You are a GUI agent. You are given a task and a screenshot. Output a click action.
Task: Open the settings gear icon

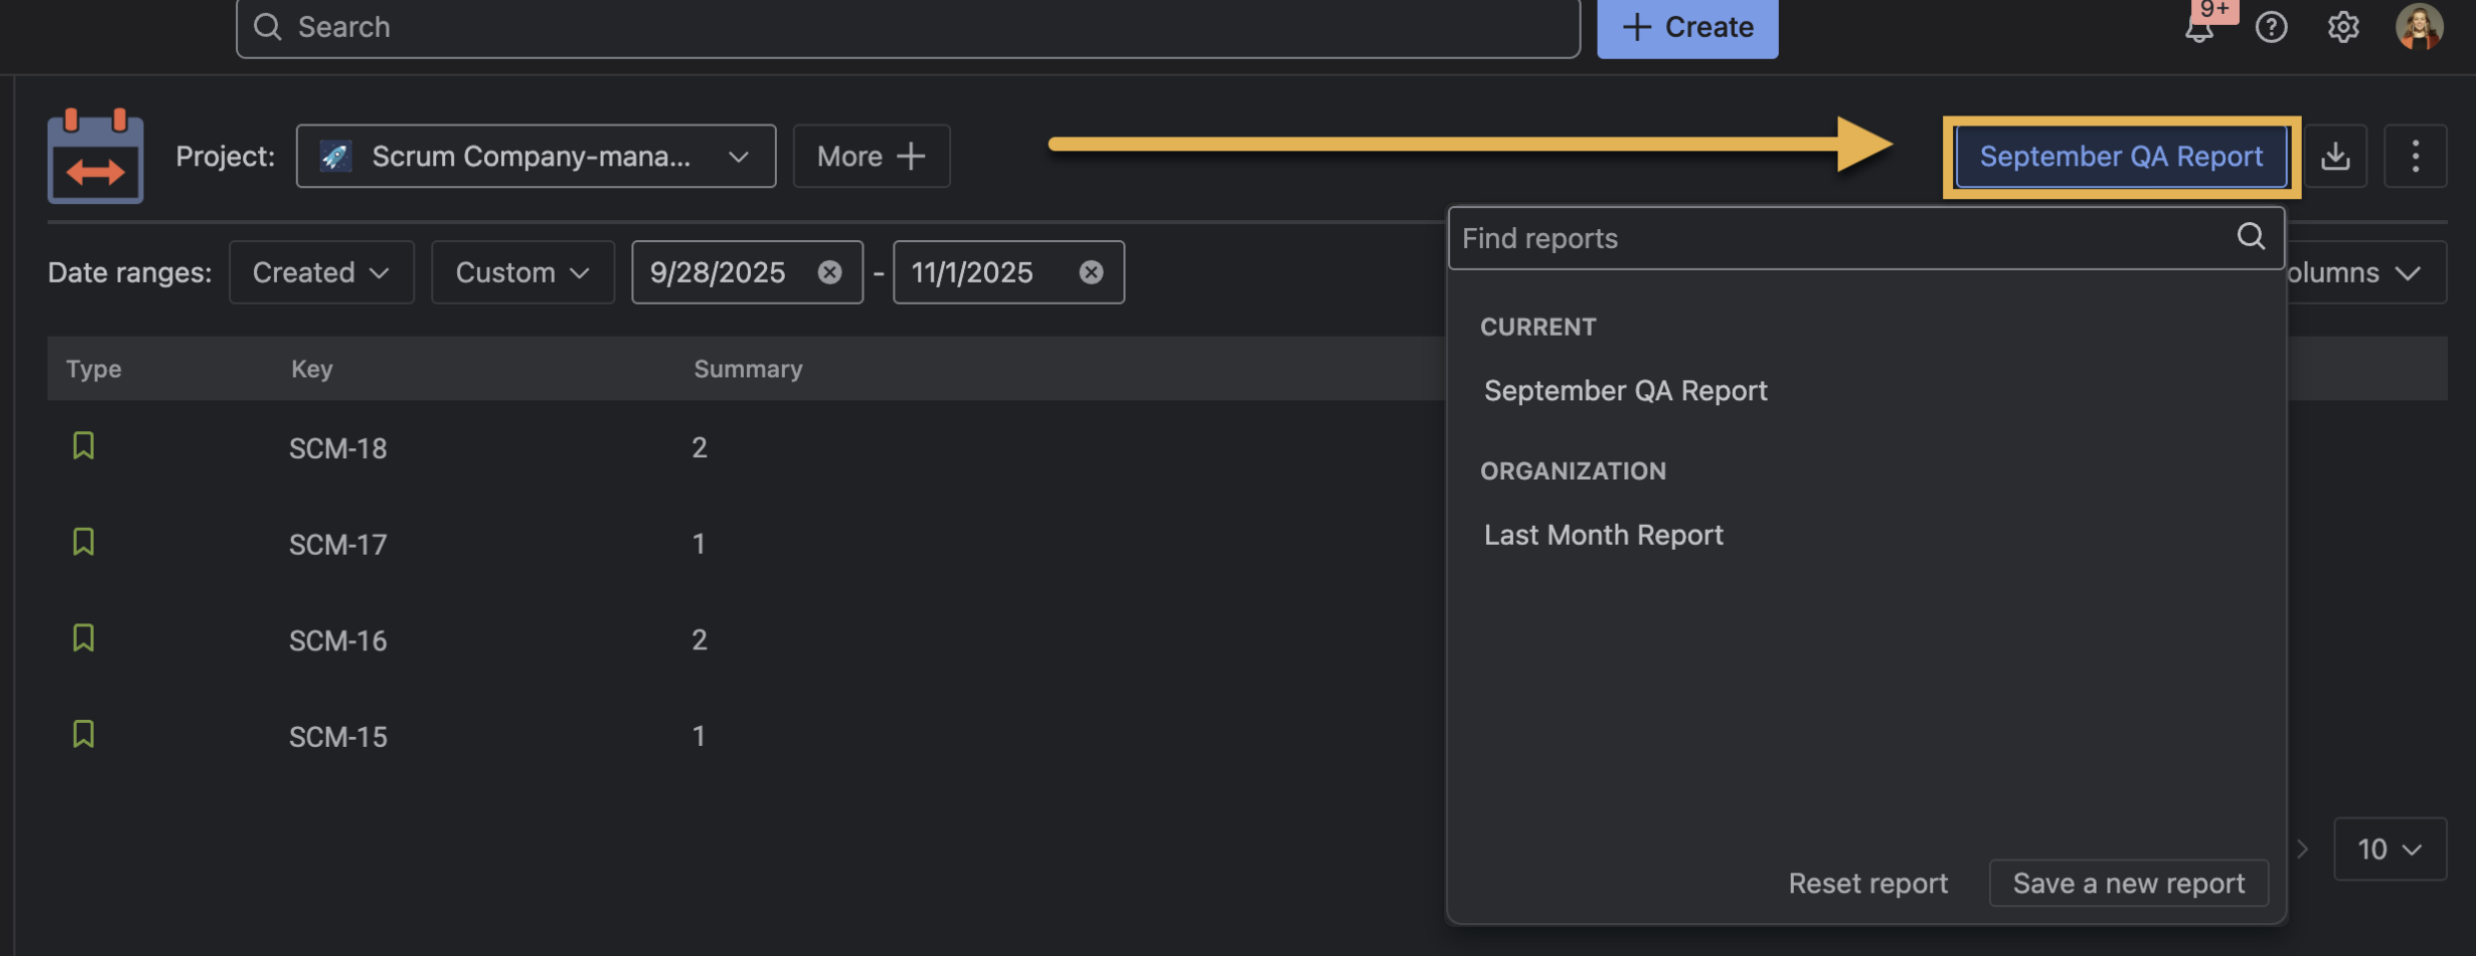(2343, 27)
